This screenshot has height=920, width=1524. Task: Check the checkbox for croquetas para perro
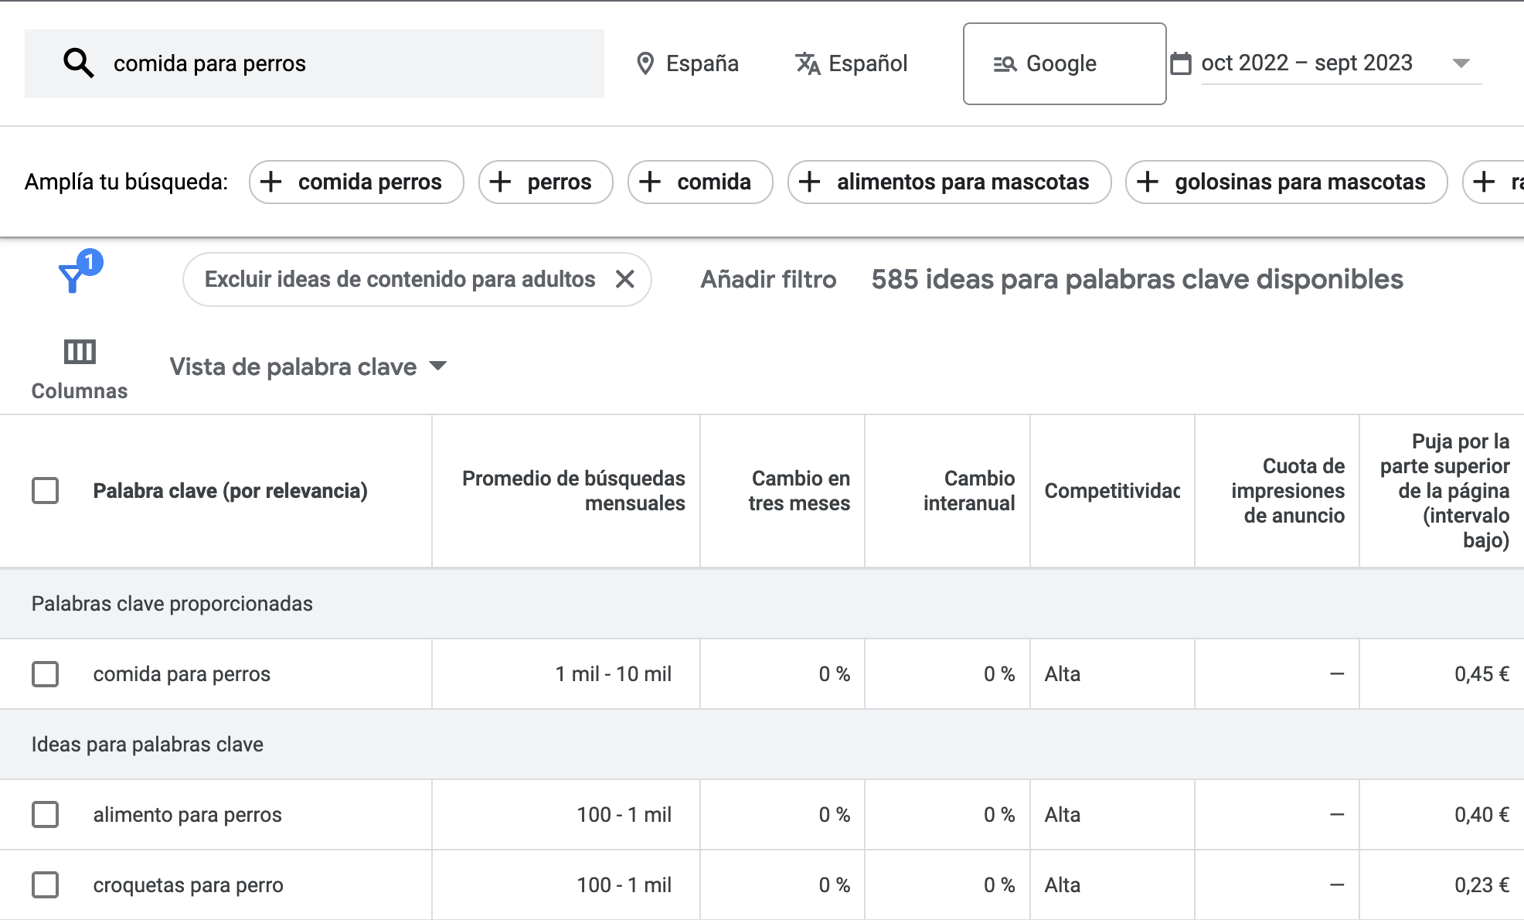pyautogui.click(x=45, y=884)
